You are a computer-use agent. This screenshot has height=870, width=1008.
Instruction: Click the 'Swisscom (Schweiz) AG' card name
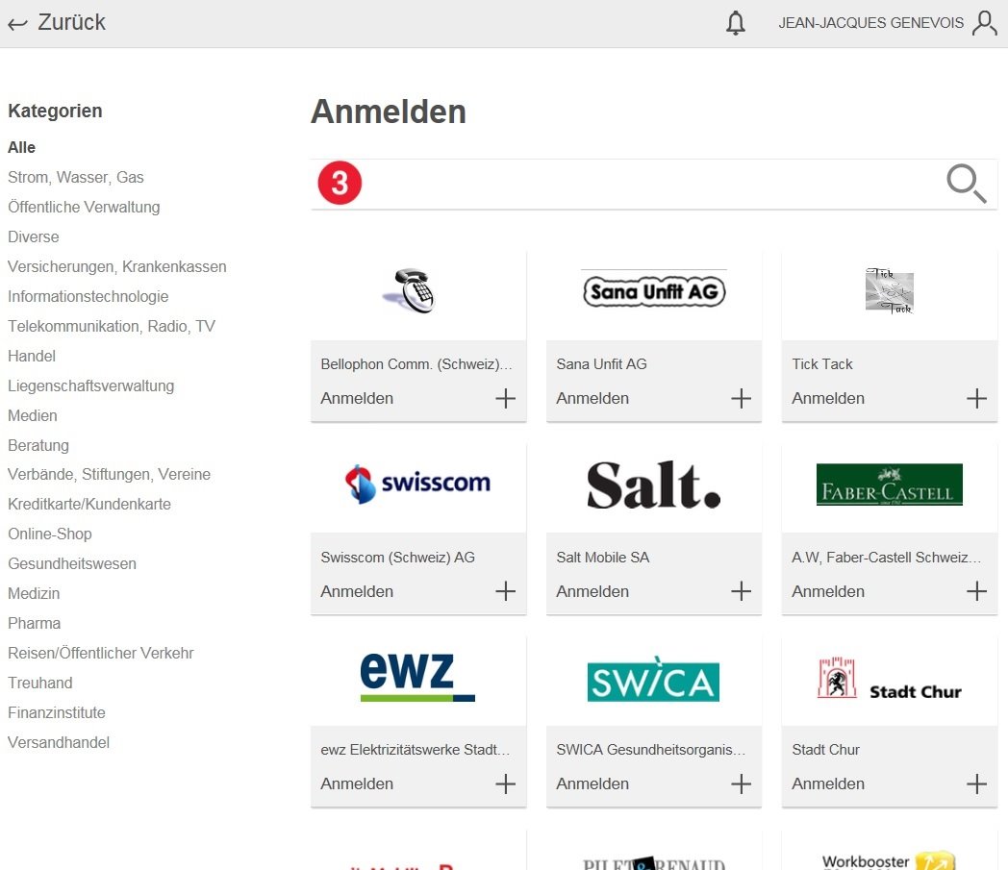tap(398, 557)
